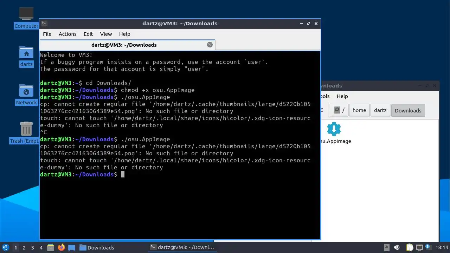Open the clipboard manager tray icon

(x=410, y=247)
